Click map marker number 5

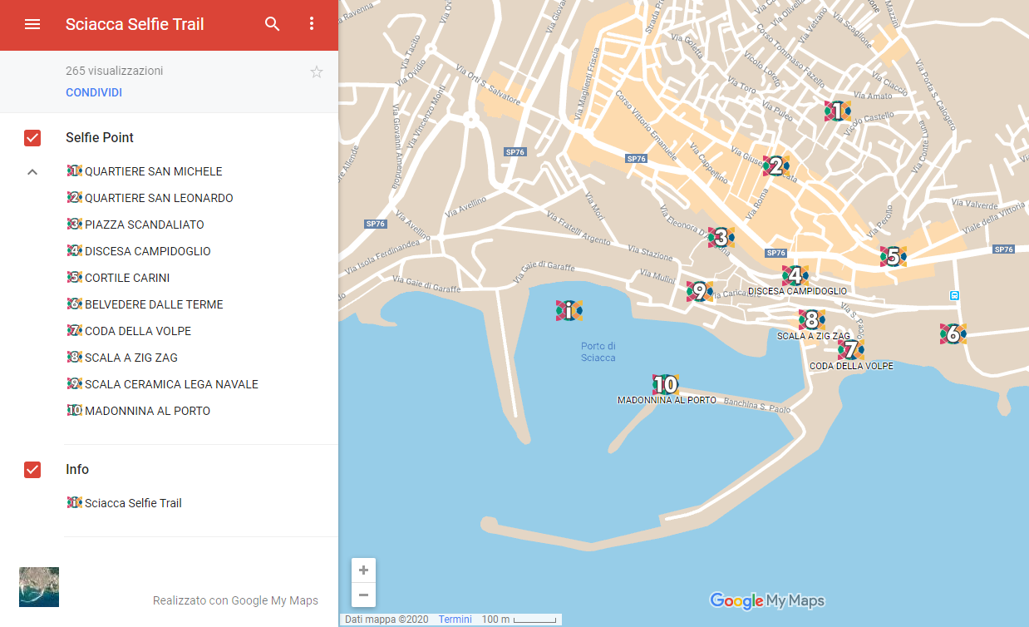coord(894,256)
